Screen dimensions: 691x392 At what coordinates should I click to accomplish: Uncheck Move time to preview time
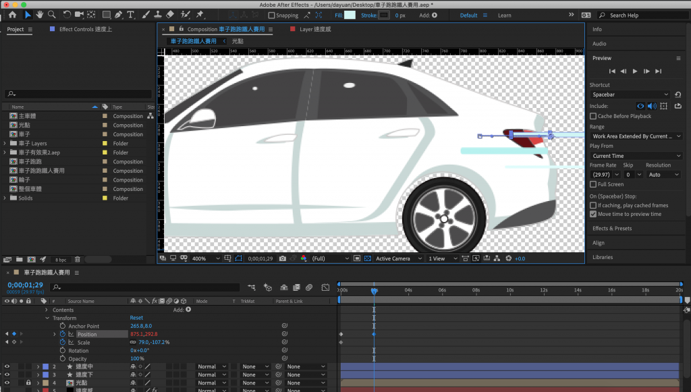[x=593, y=214]
